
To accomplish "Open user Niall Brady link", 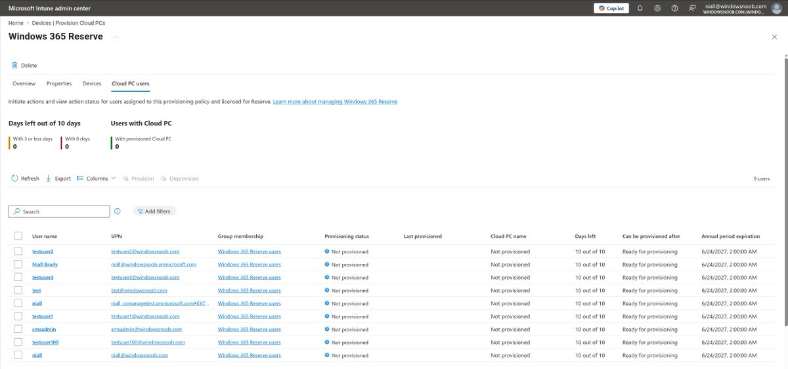I will 45,265.
